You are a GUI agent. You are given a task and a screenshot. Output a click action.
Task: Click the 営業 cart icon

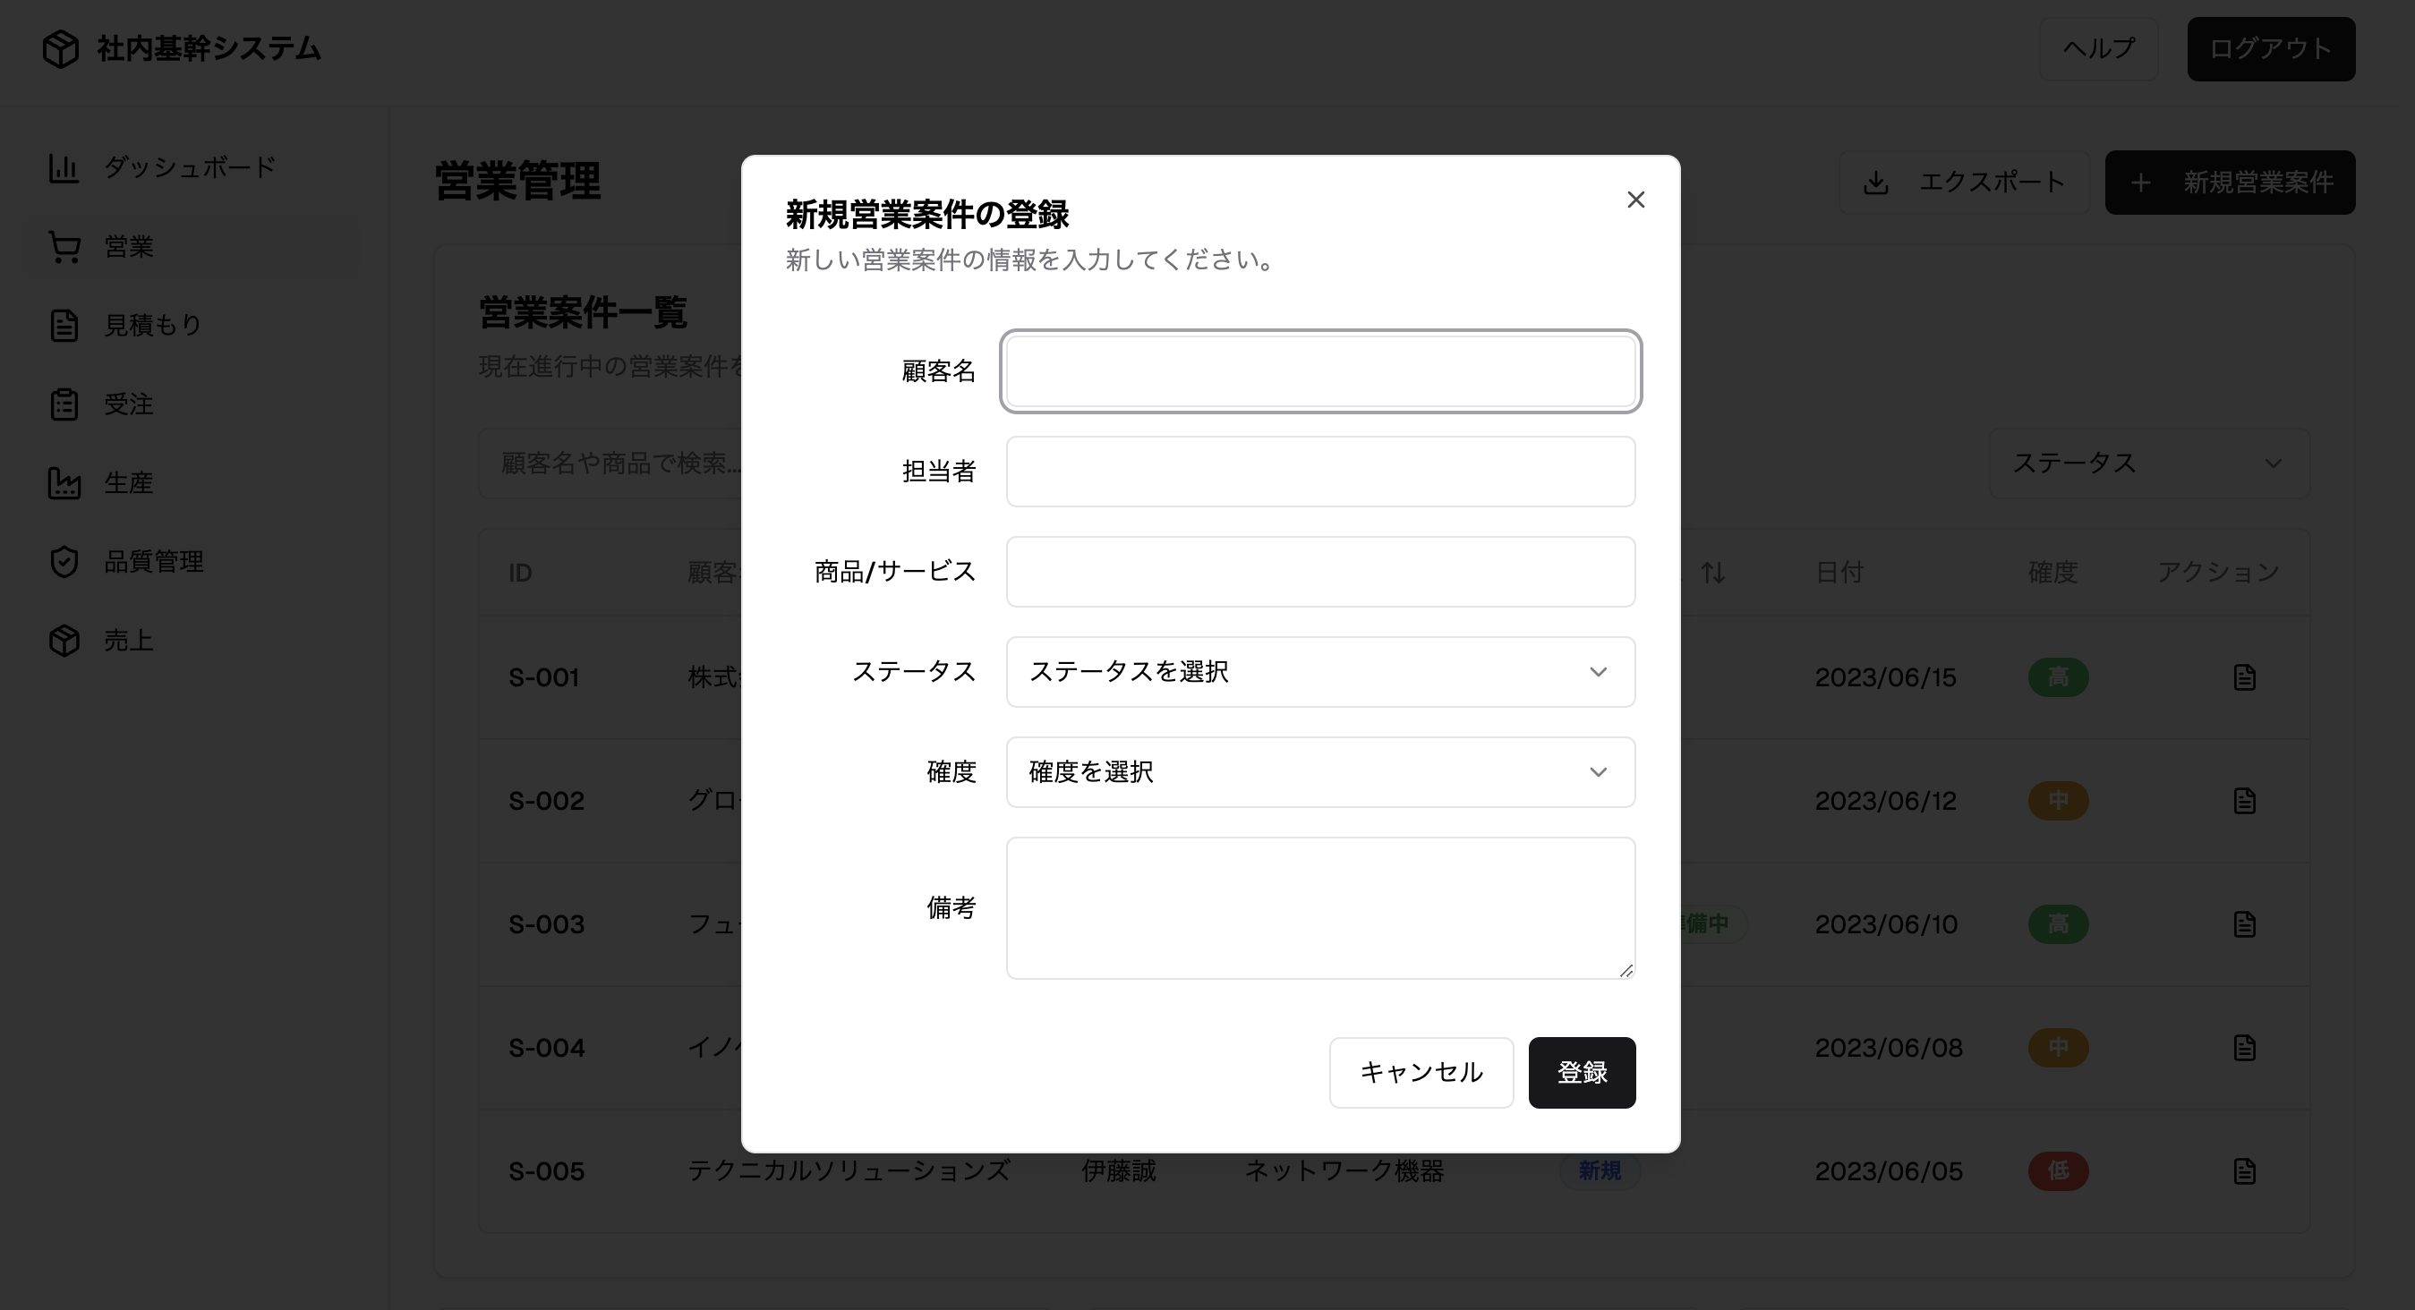click(x=64, y=247)
